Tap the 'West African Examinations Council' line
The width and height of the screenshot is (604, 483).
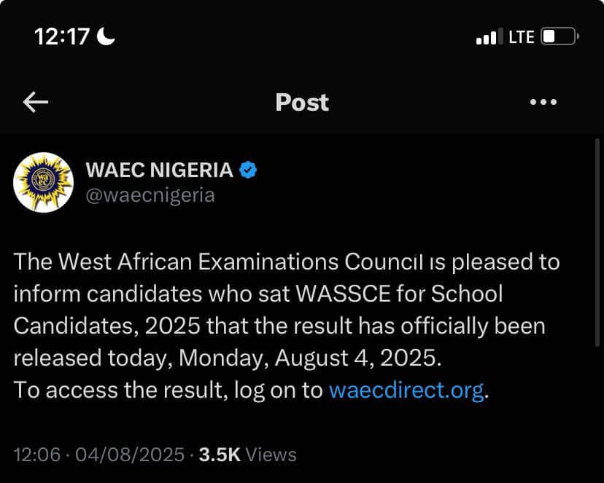(241, 262)
